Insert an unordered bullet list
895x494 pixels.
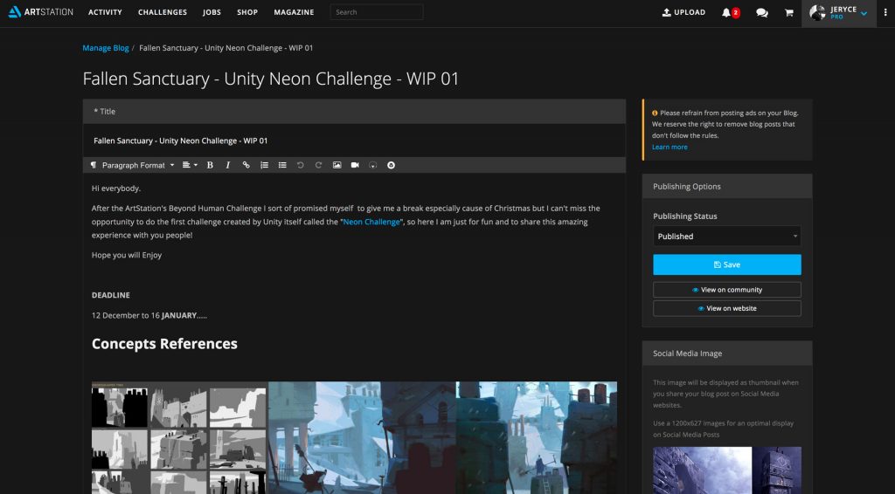pos(282,165)
